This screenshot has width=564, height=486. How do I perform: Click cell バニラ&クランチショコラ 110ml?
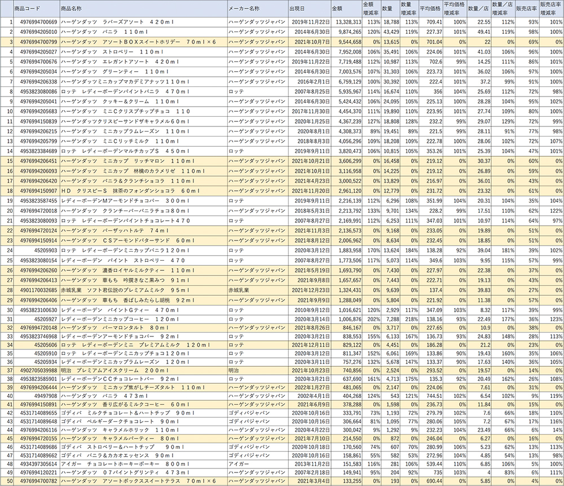pos(143,181)
